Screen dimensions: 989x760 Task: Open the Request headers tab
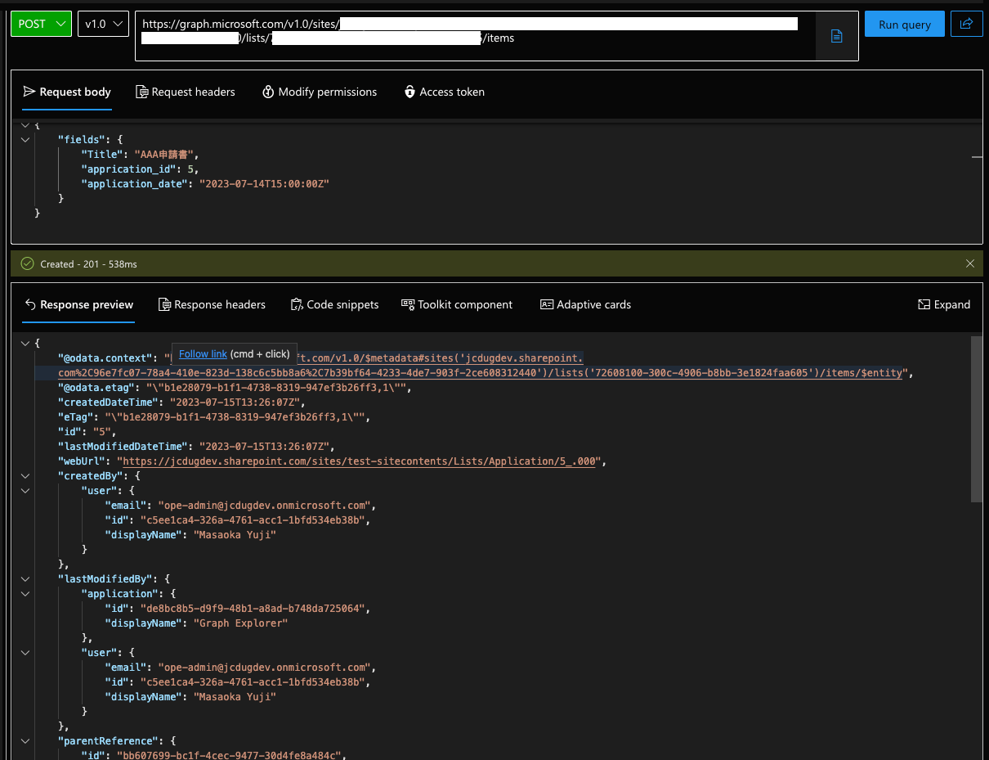pos(186,92)
